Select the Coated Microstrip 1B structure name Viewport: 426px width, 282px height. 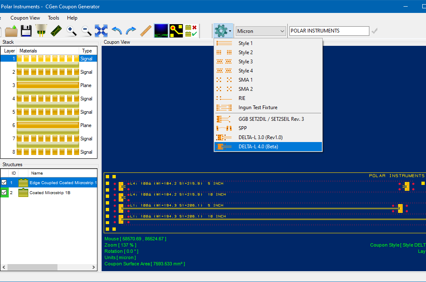click(50, 192)
